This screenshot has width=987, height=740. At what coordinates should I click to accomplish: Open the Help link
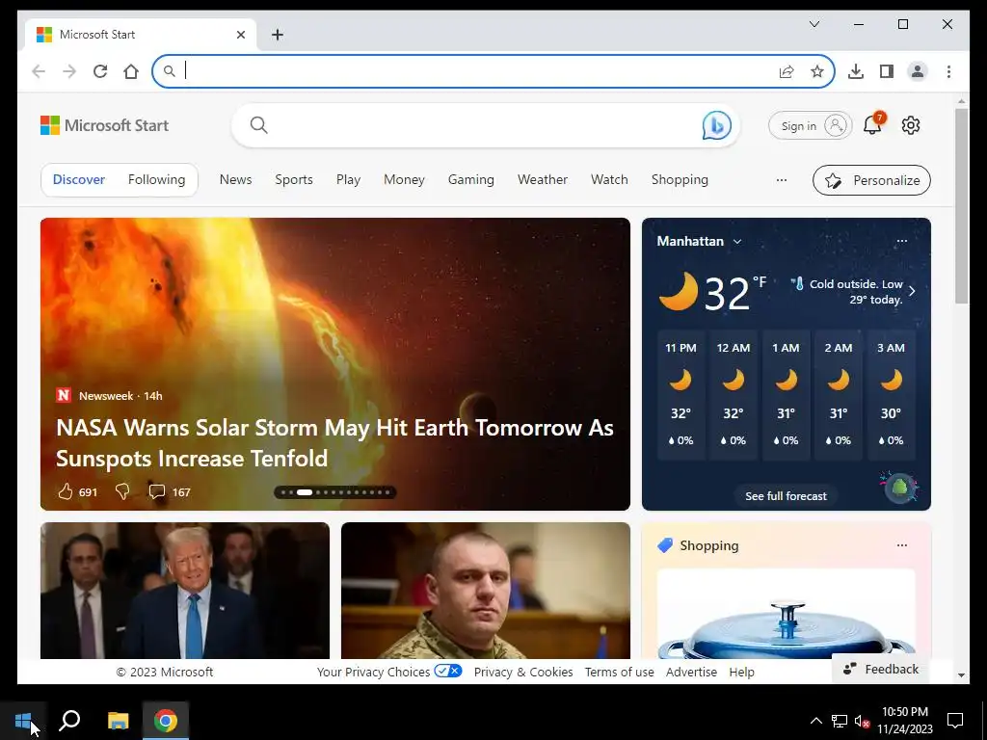[741, 672]
